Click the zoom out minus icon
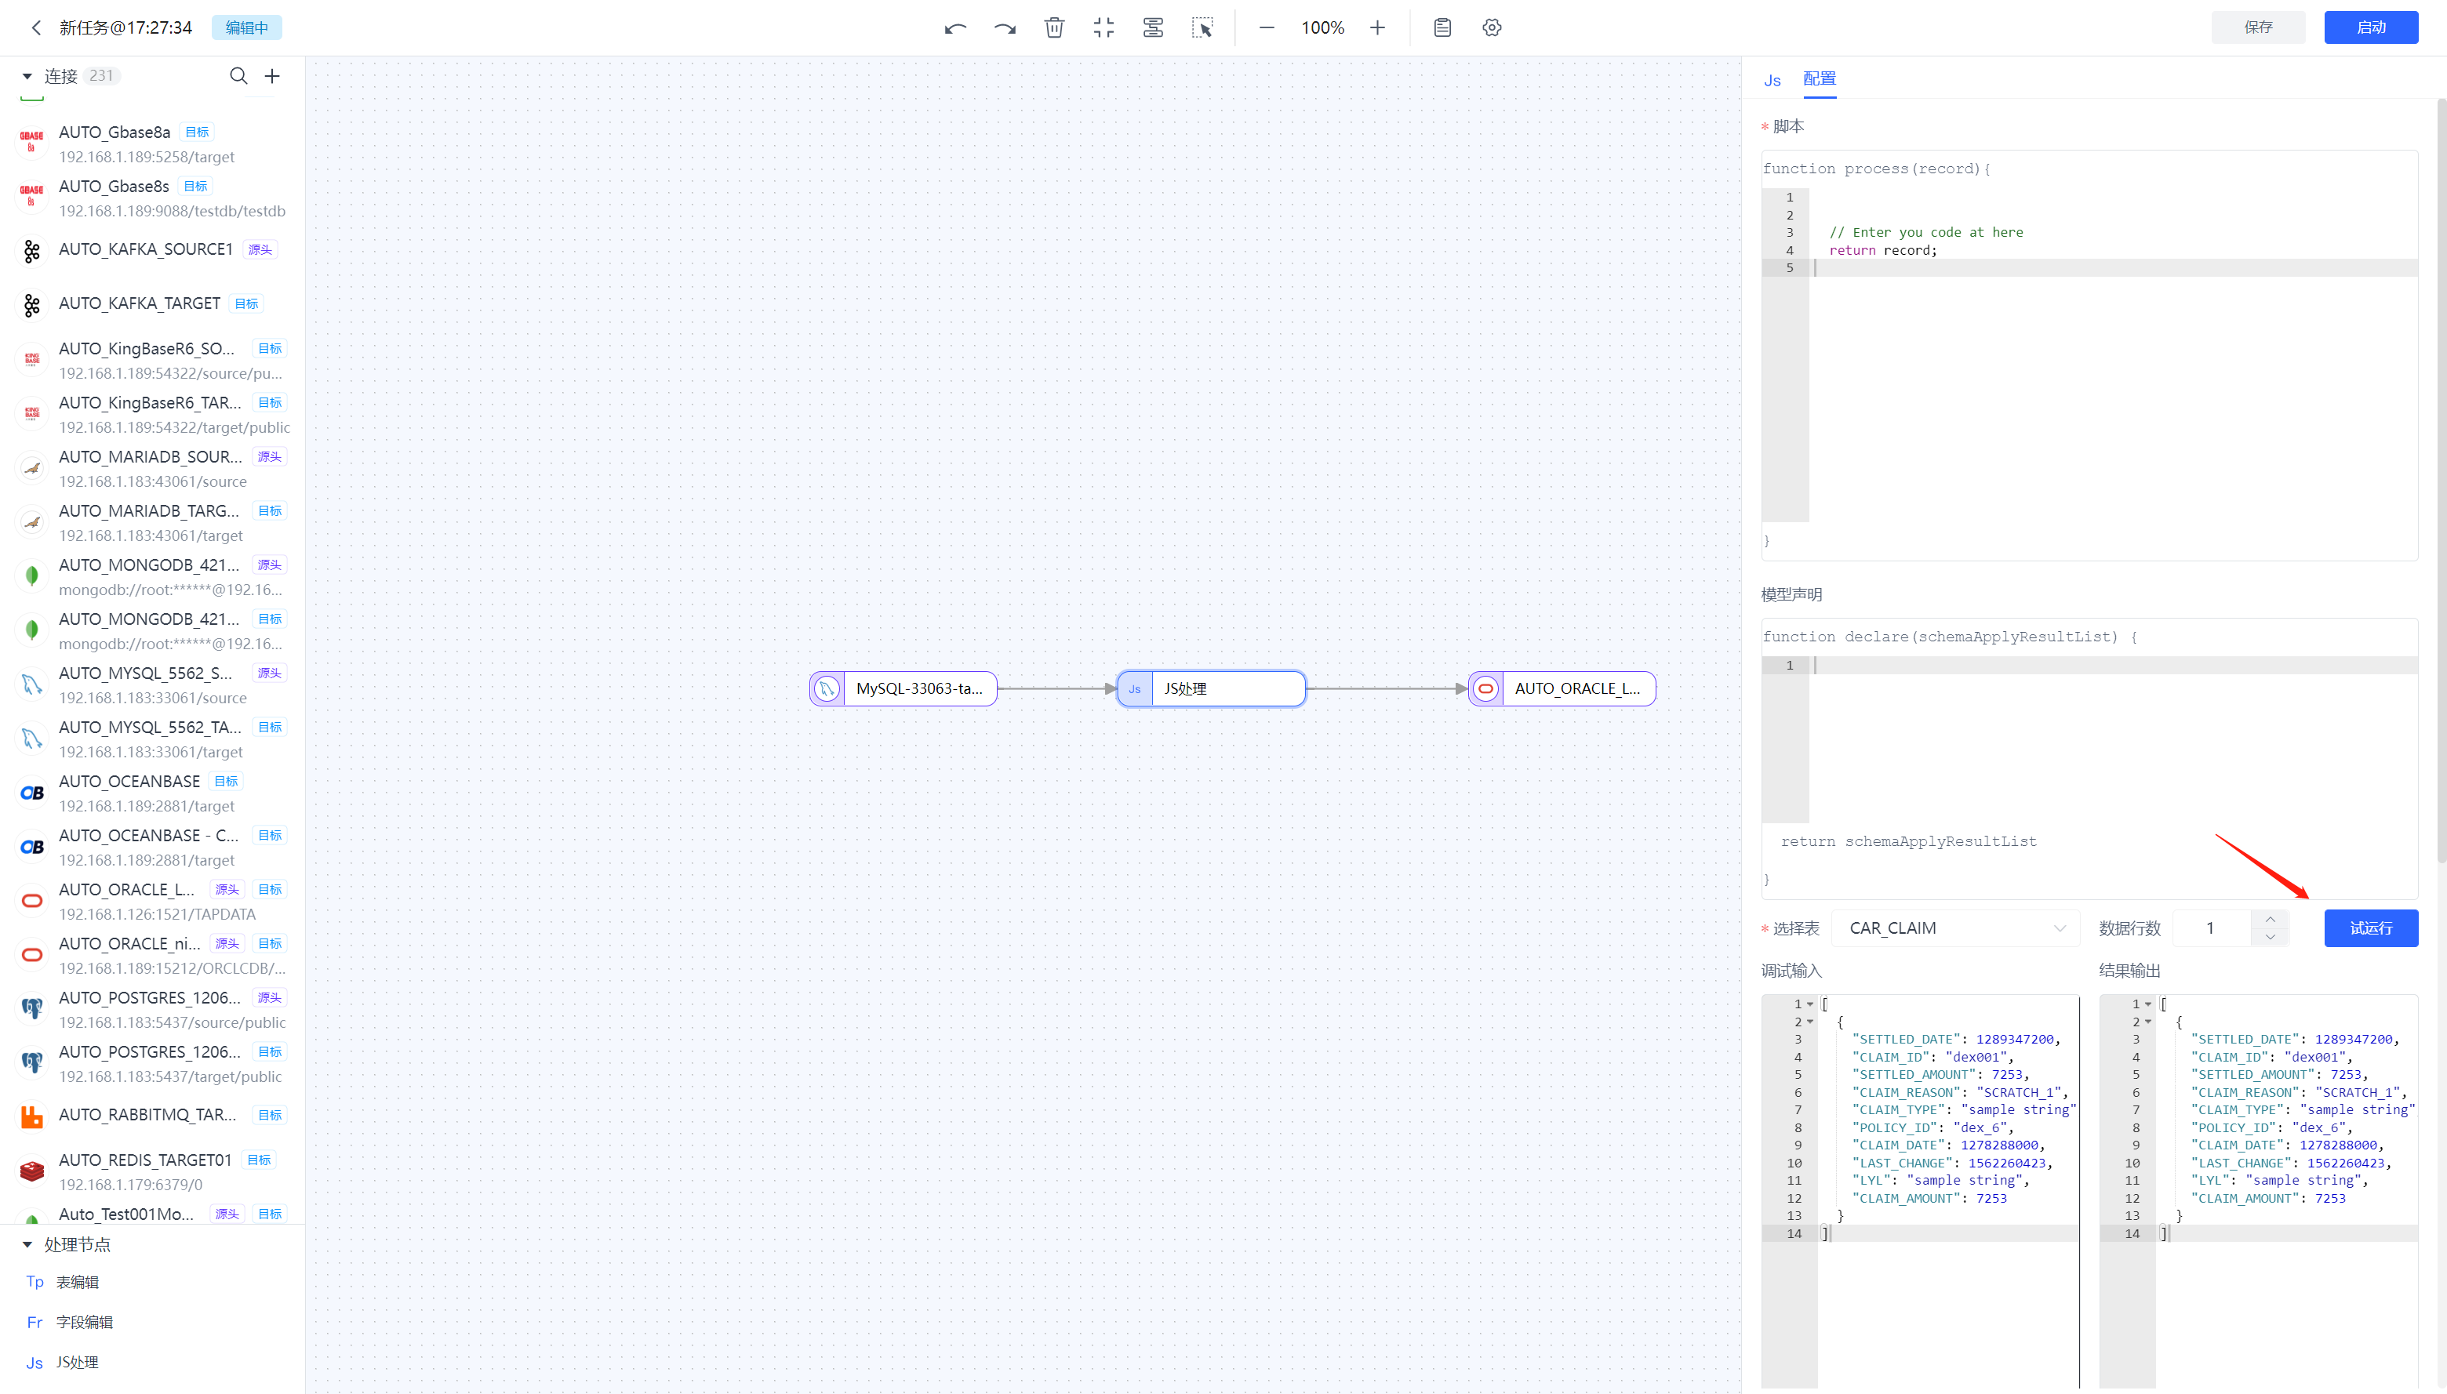 (1266, 27)
